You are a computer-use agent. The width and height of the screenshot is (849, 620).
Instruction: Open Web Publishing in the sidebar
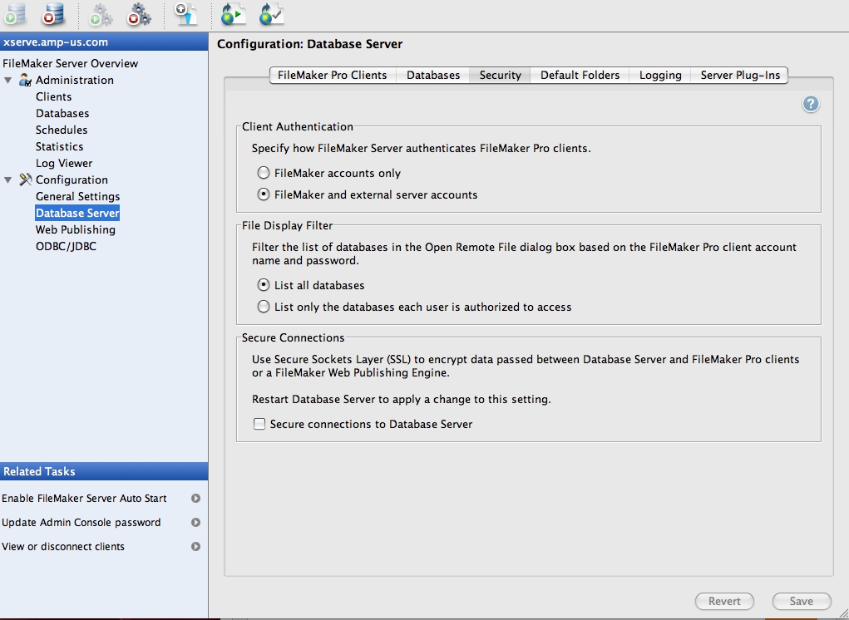coord(75,229)
